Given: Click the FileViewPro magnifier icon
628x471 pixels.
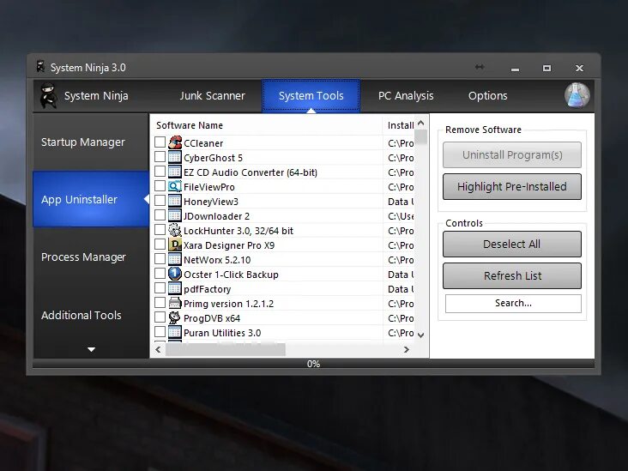Looking at the screenshot, I should point(175,186).
